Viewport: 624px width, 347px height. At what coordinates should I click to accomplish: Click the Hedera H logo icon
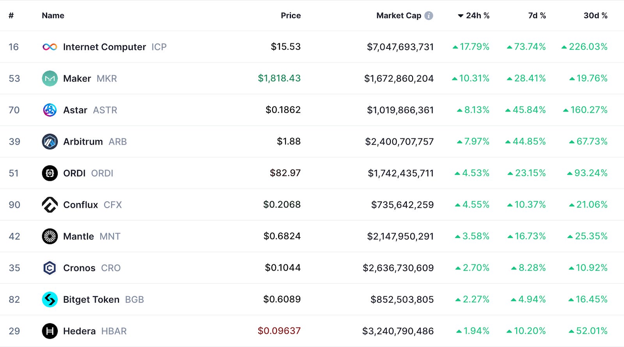point(50,331)
